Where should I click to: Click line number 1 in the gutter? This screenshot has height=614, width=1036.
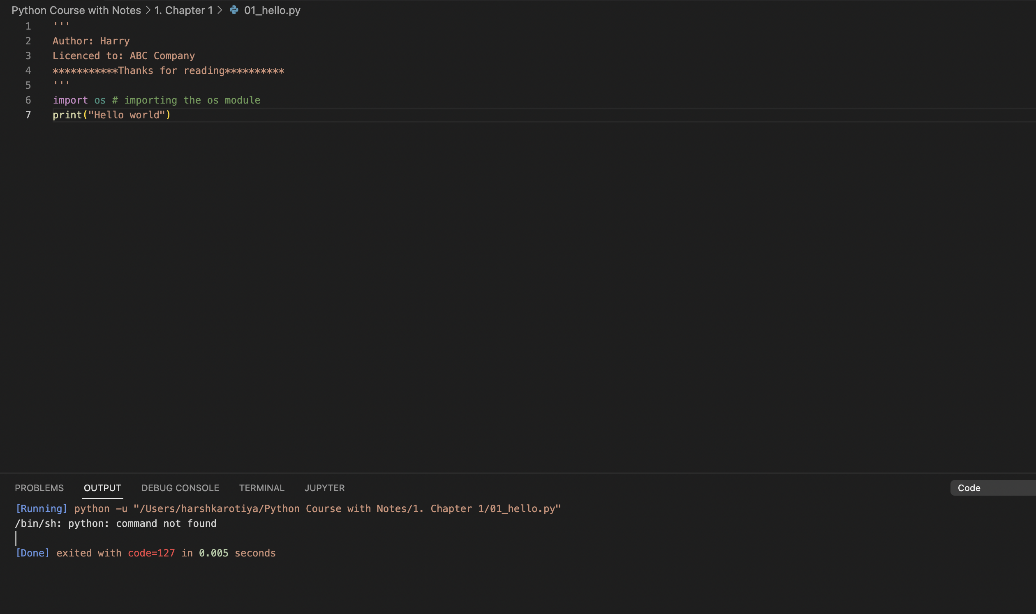pyautogui.click(x=28, y=25)
